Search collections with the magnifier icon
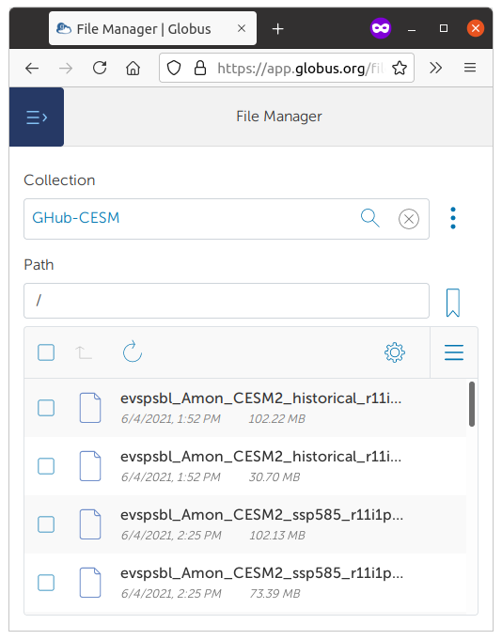The height and width of the screenshot is (640, 502). [370, 218]
